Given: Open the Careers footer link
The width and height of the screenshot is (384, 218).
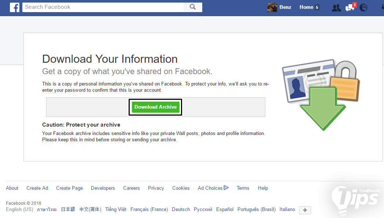Looking at the screenshot, I should (132, 188).
